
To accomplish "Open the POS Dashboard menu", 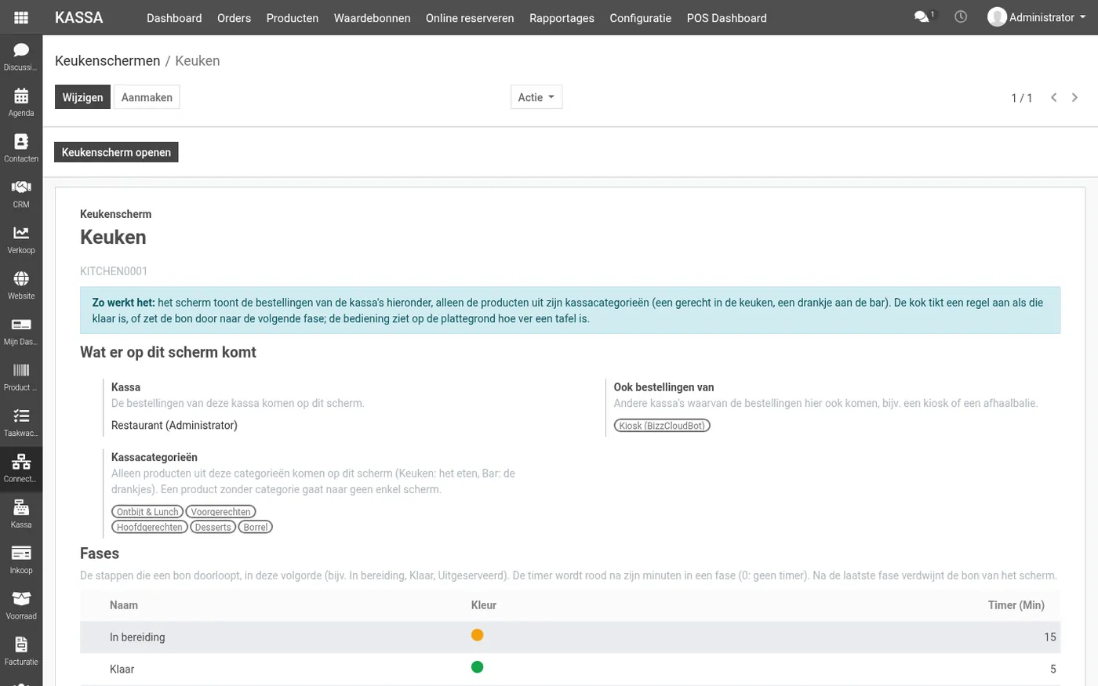I will click(x=726, y=18).
